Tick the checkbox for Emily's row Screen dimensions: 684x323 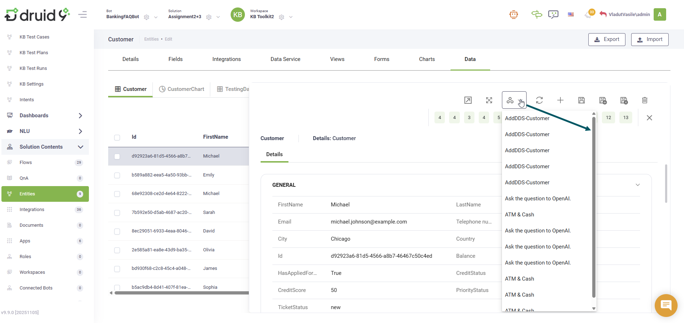(117, 175)
